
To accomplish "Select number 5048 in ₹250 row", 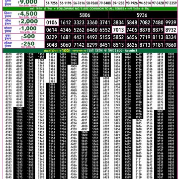I will pyautogui.click(x=52, y=45).
